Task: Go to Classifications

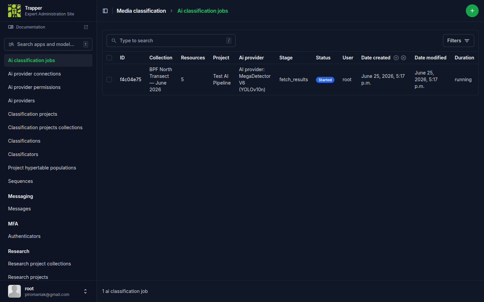Action: click(48, 141)
